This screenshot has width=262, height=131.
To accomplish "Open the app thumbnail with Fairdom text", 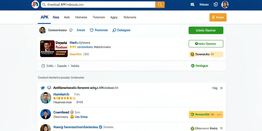I will point(54,49).
